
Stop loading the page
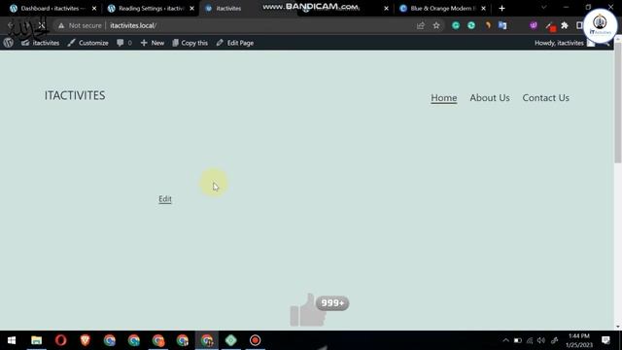pyautogui.click(x=42, y=25)
